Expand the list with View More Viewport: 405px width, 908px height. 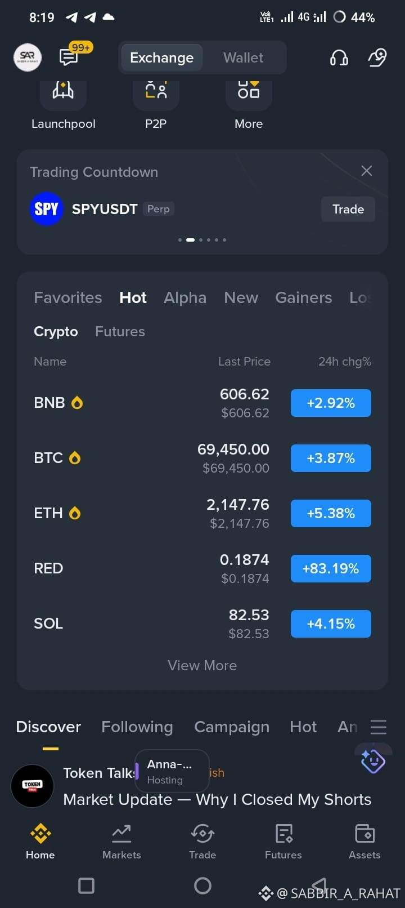click(202, 665)
